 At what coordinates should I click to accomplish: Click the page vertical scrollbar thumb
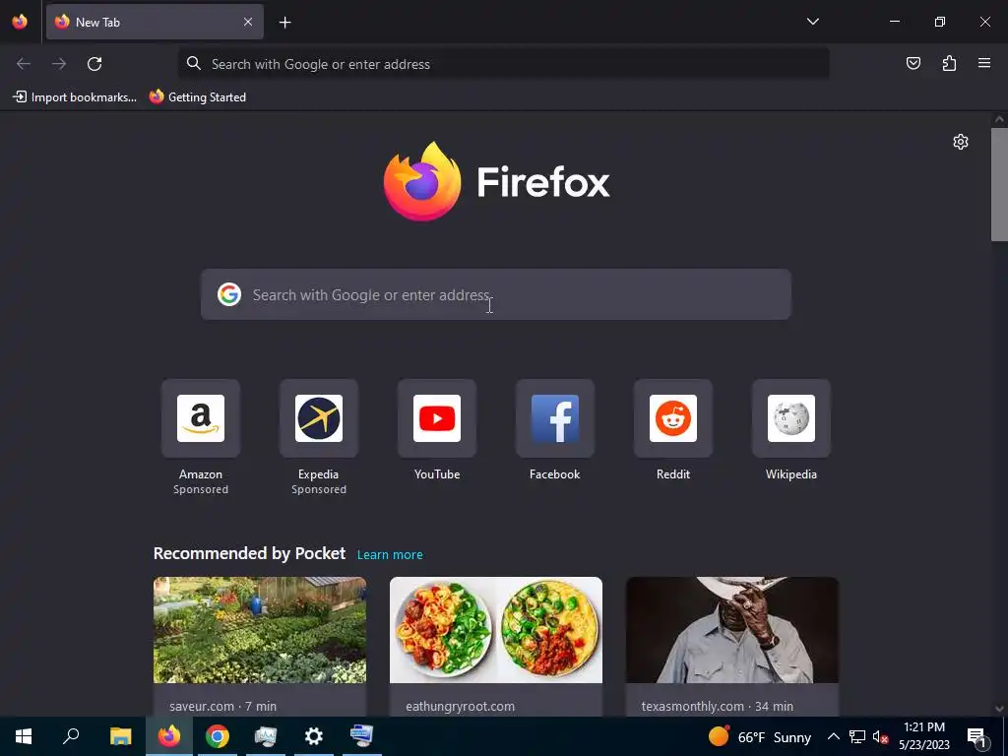click(999, 184)
